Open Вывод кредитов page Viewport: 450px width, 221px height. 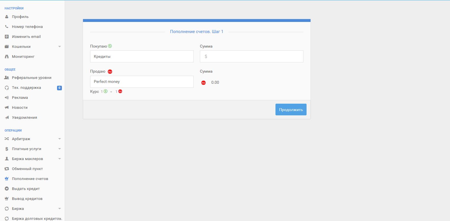tap(27, 199)
